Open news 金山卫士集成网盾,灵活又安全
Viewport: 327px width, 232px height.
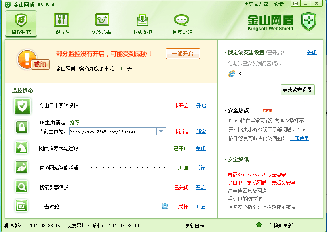(x=262, y=183)
